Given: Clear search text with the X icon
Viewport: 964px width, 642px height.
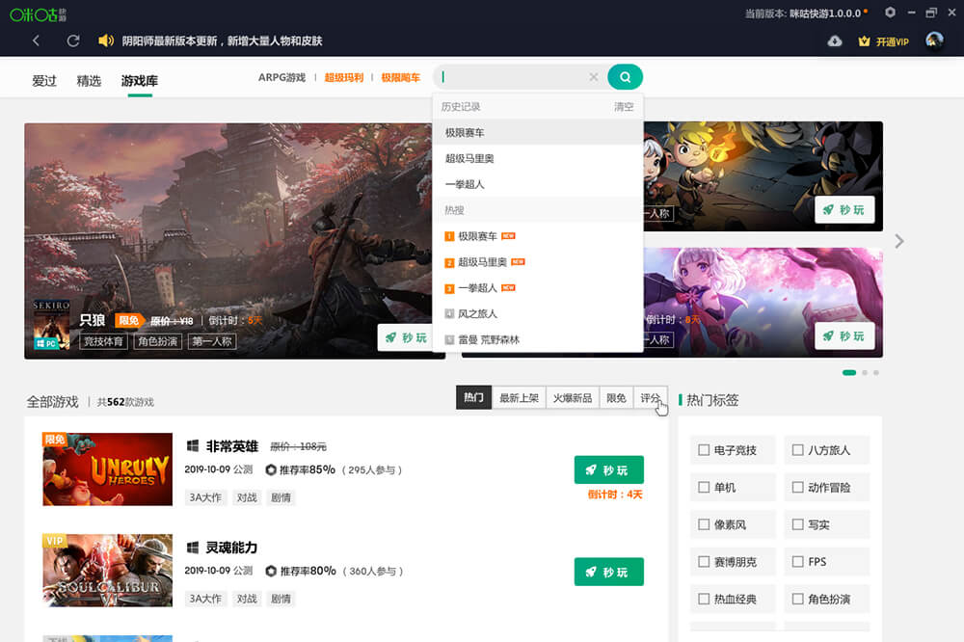Looking at the screenshot, I should point(594,76).
